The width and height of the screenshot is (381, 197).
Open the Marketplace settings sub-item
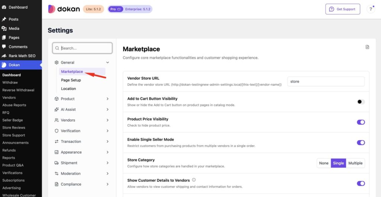(x=82, y=72)
